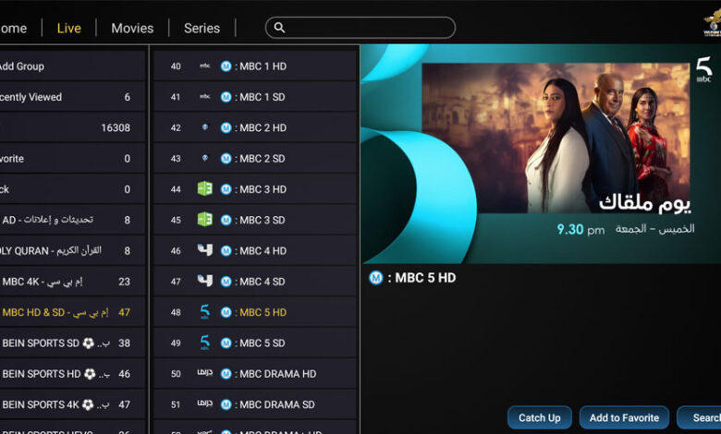The width and height of the screenshot is (721, 434).
Task: Click the MBC Drama HD channel logo
Action: click(x=204, y=374)
